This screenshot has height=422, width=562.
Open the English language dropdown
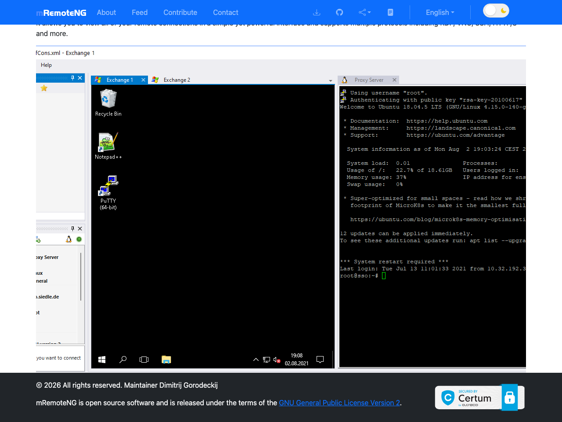coord(440,12)
